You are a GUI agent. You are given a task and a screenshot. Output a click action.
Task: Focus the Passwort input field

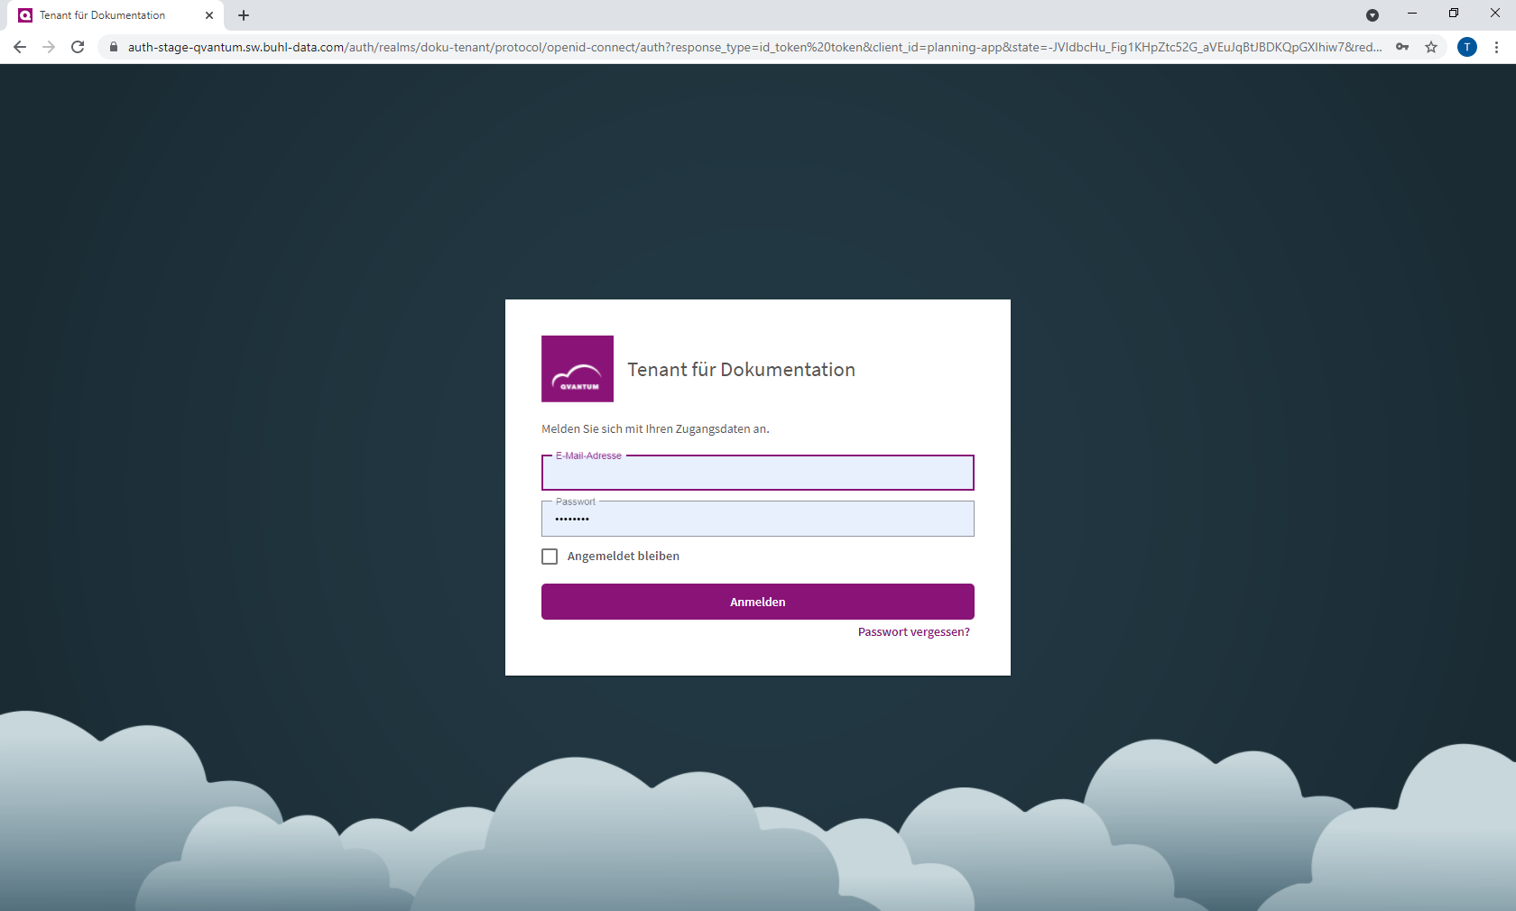[758, 519]
